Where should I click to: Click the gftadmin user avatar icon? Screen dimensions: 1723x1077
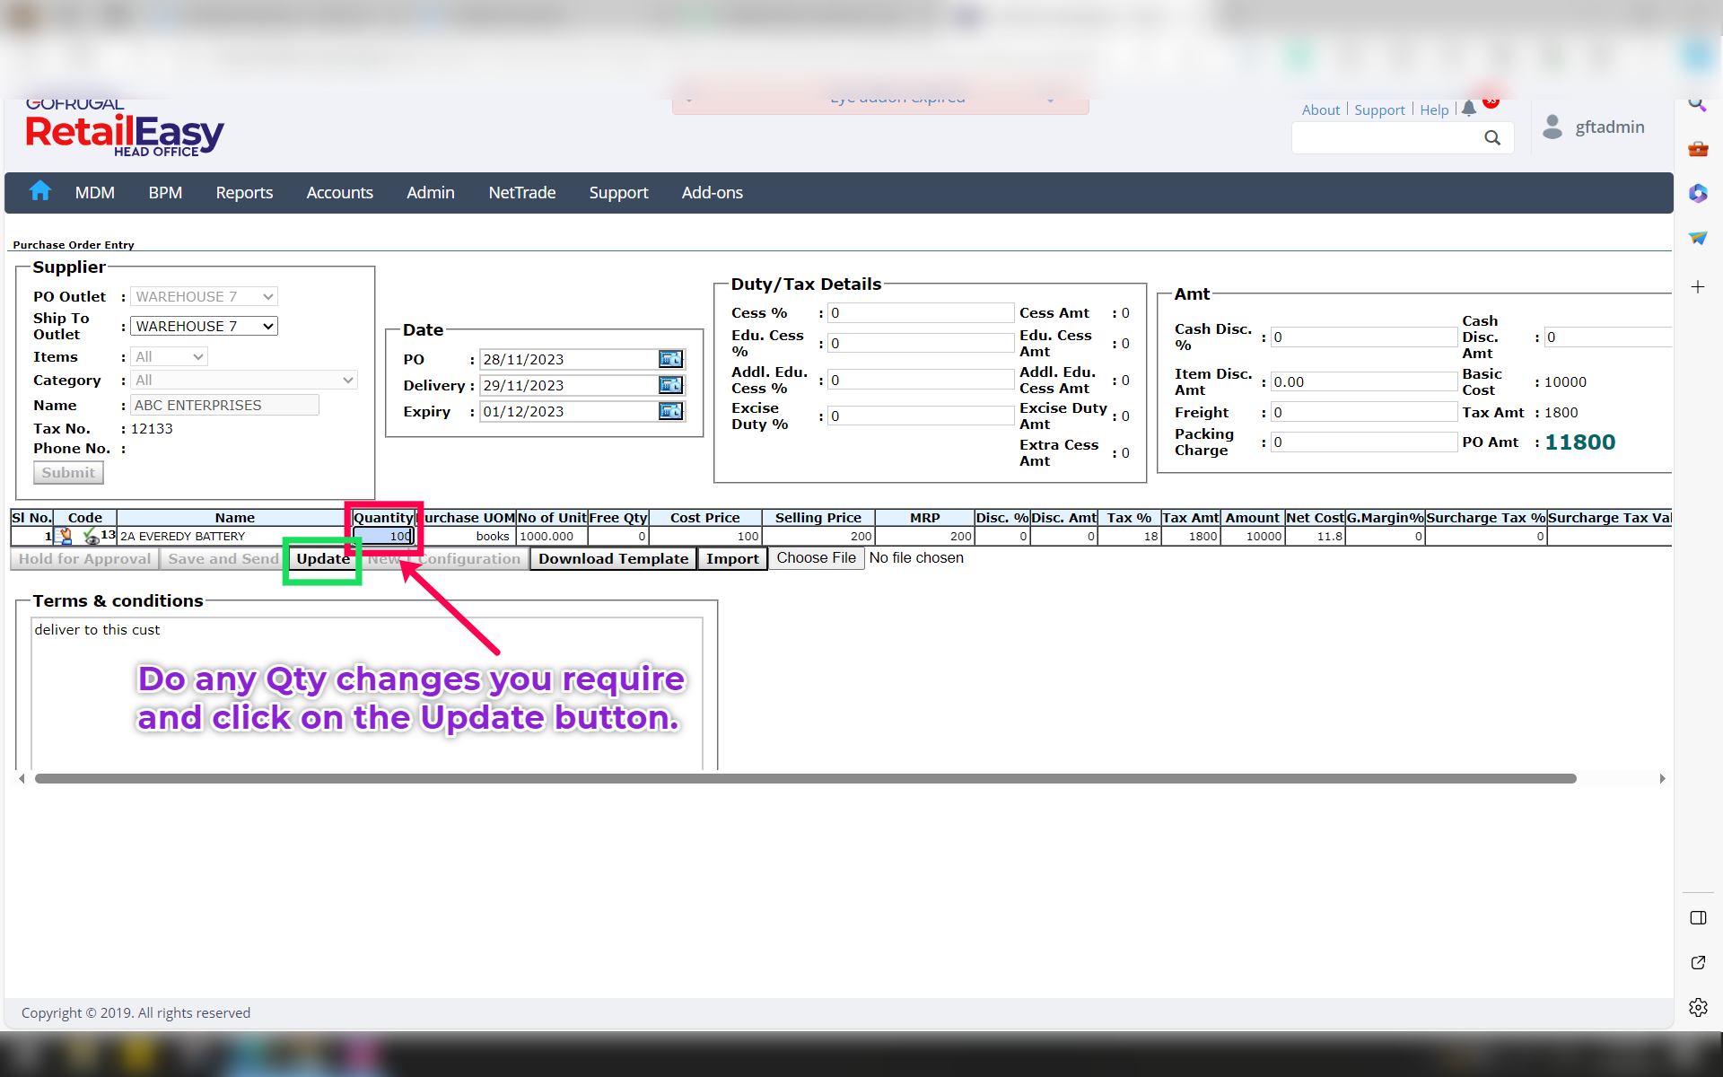[1552, 127]
